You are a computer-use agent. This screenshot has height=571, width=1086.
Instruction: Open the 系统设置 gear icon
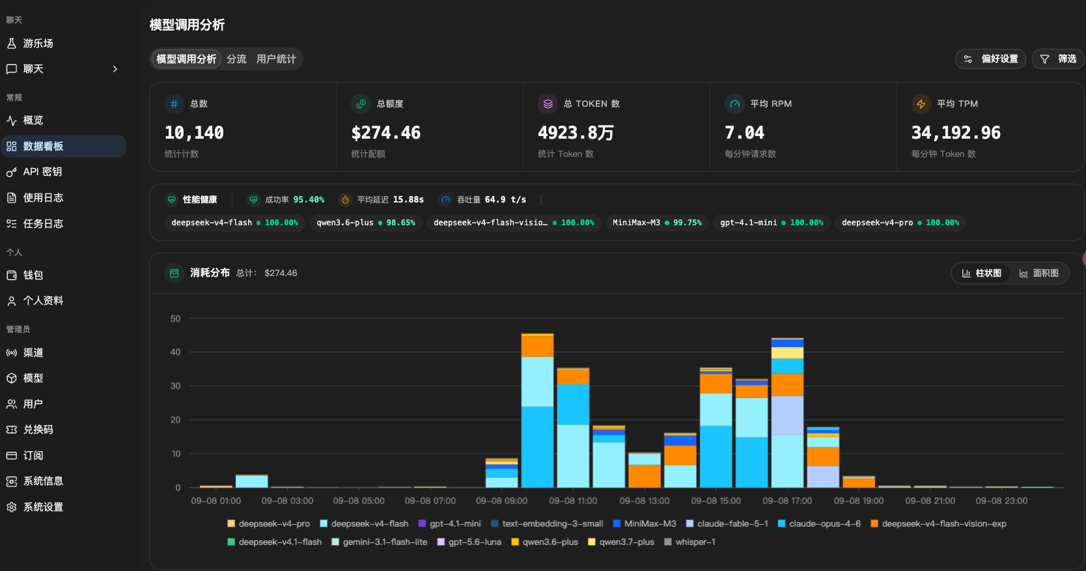(11, 507)
